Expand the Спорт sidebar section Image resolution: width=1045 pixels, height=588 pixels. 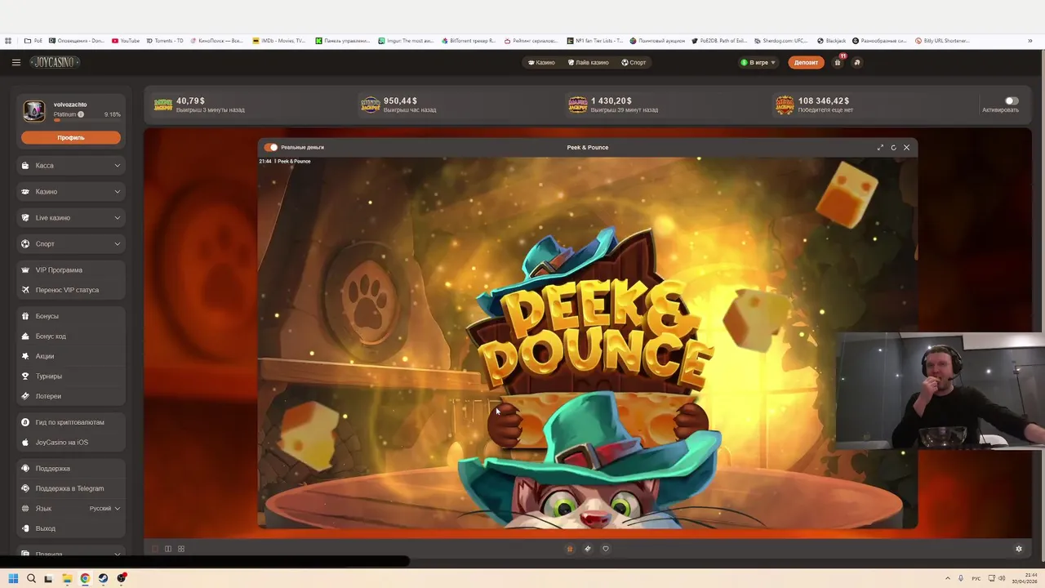pyautogui.click(x=71, y=244)
